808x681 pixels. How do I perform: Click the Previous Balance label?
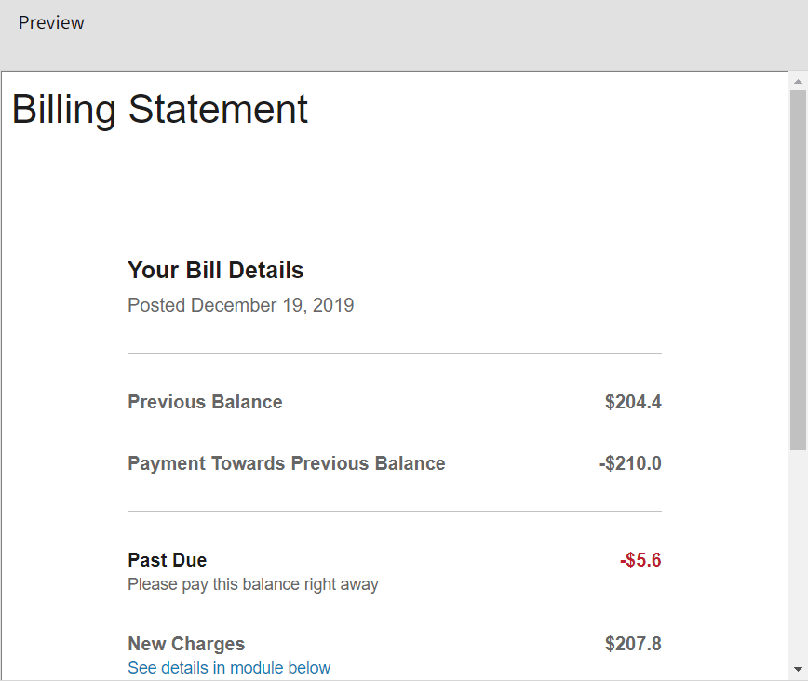(x=205, y=402)
